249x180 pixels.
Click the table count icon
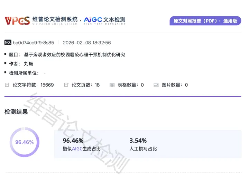click(x=112, y=85)
